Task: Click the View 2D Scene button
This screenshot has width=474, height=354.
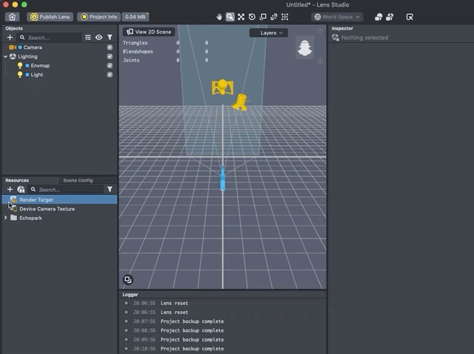Action: coord(149,32)
